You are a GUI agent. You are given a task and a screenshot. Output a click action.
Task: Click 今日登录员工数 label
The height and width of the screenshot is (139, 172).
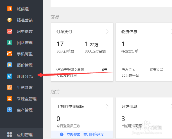[68, 126]
